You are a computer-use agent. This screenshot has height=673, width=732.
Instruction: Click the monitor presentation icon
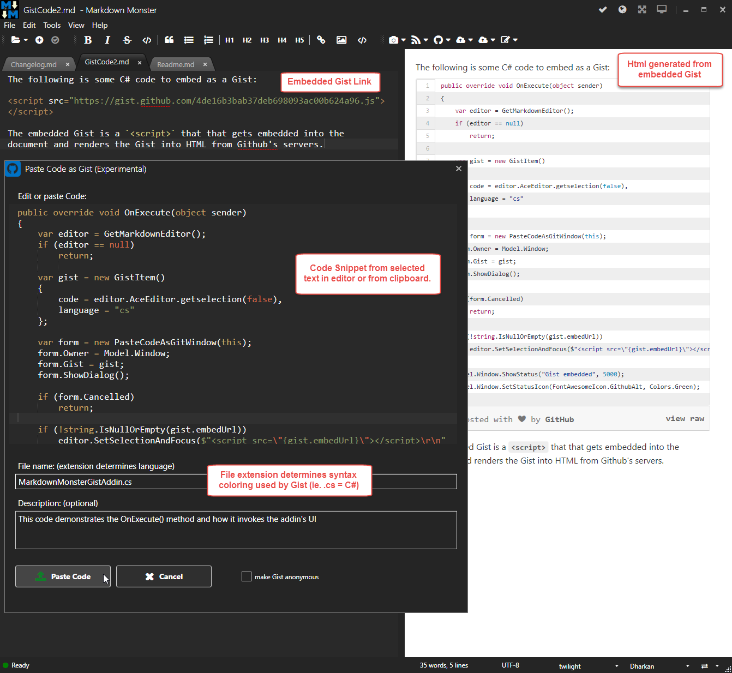point(662,9)
